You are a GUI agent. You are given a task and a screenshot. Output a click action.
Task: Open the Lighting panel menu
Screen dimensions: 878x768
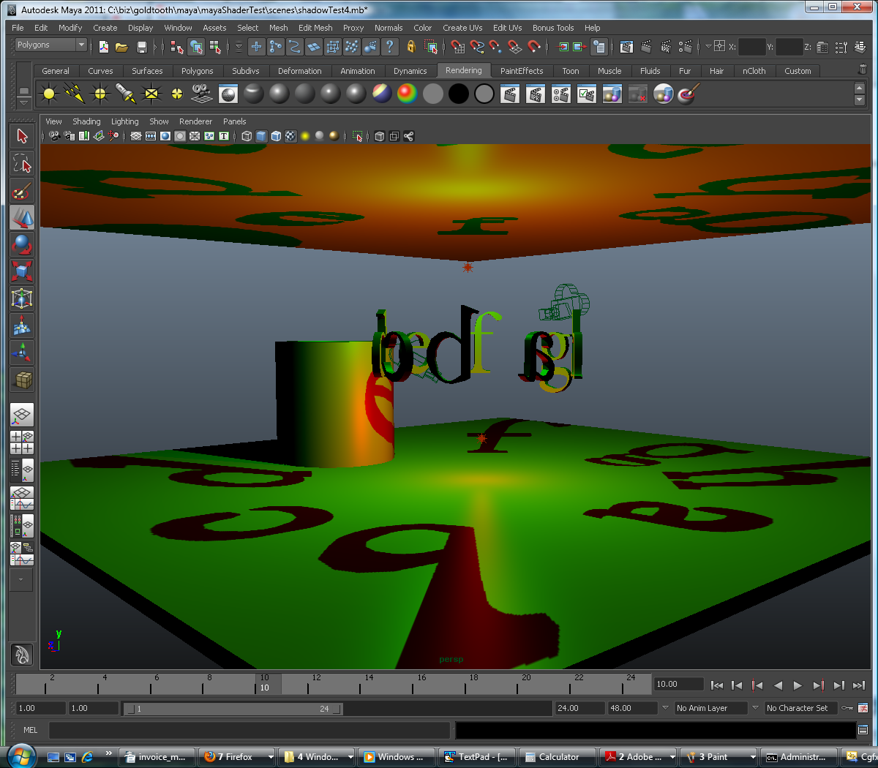pyautogui.click(x=124, y=121)
